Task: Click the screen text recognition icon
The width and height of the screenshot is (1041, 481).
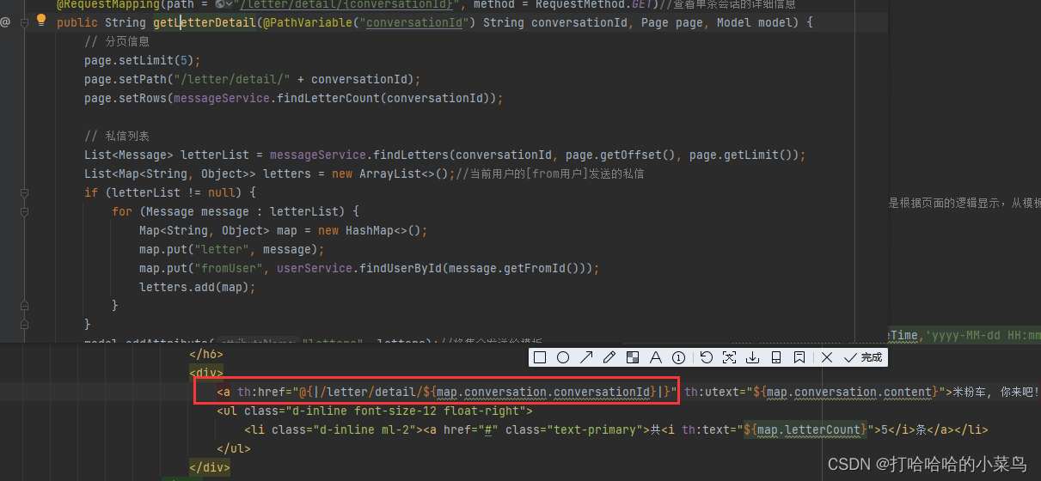Action: pyautogui.click(x=730, y=357)
